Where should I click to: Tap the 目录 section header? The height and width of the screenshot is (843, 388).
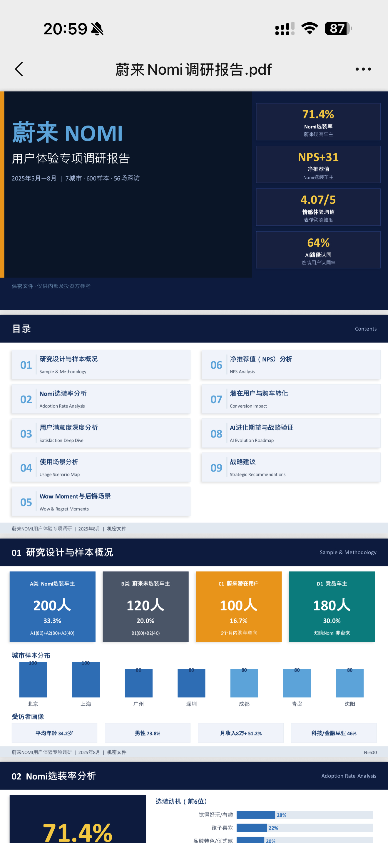pyautogui.click(x=21, y=329)
